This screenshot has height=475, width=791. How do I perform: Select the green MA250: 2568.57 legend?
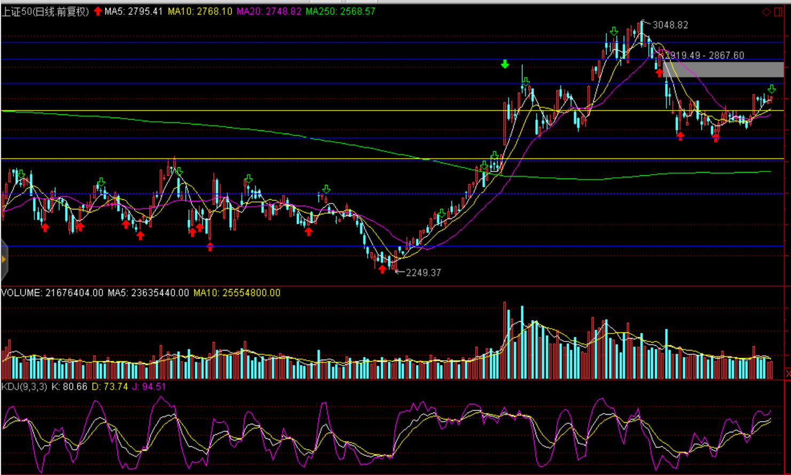[340, 11]
